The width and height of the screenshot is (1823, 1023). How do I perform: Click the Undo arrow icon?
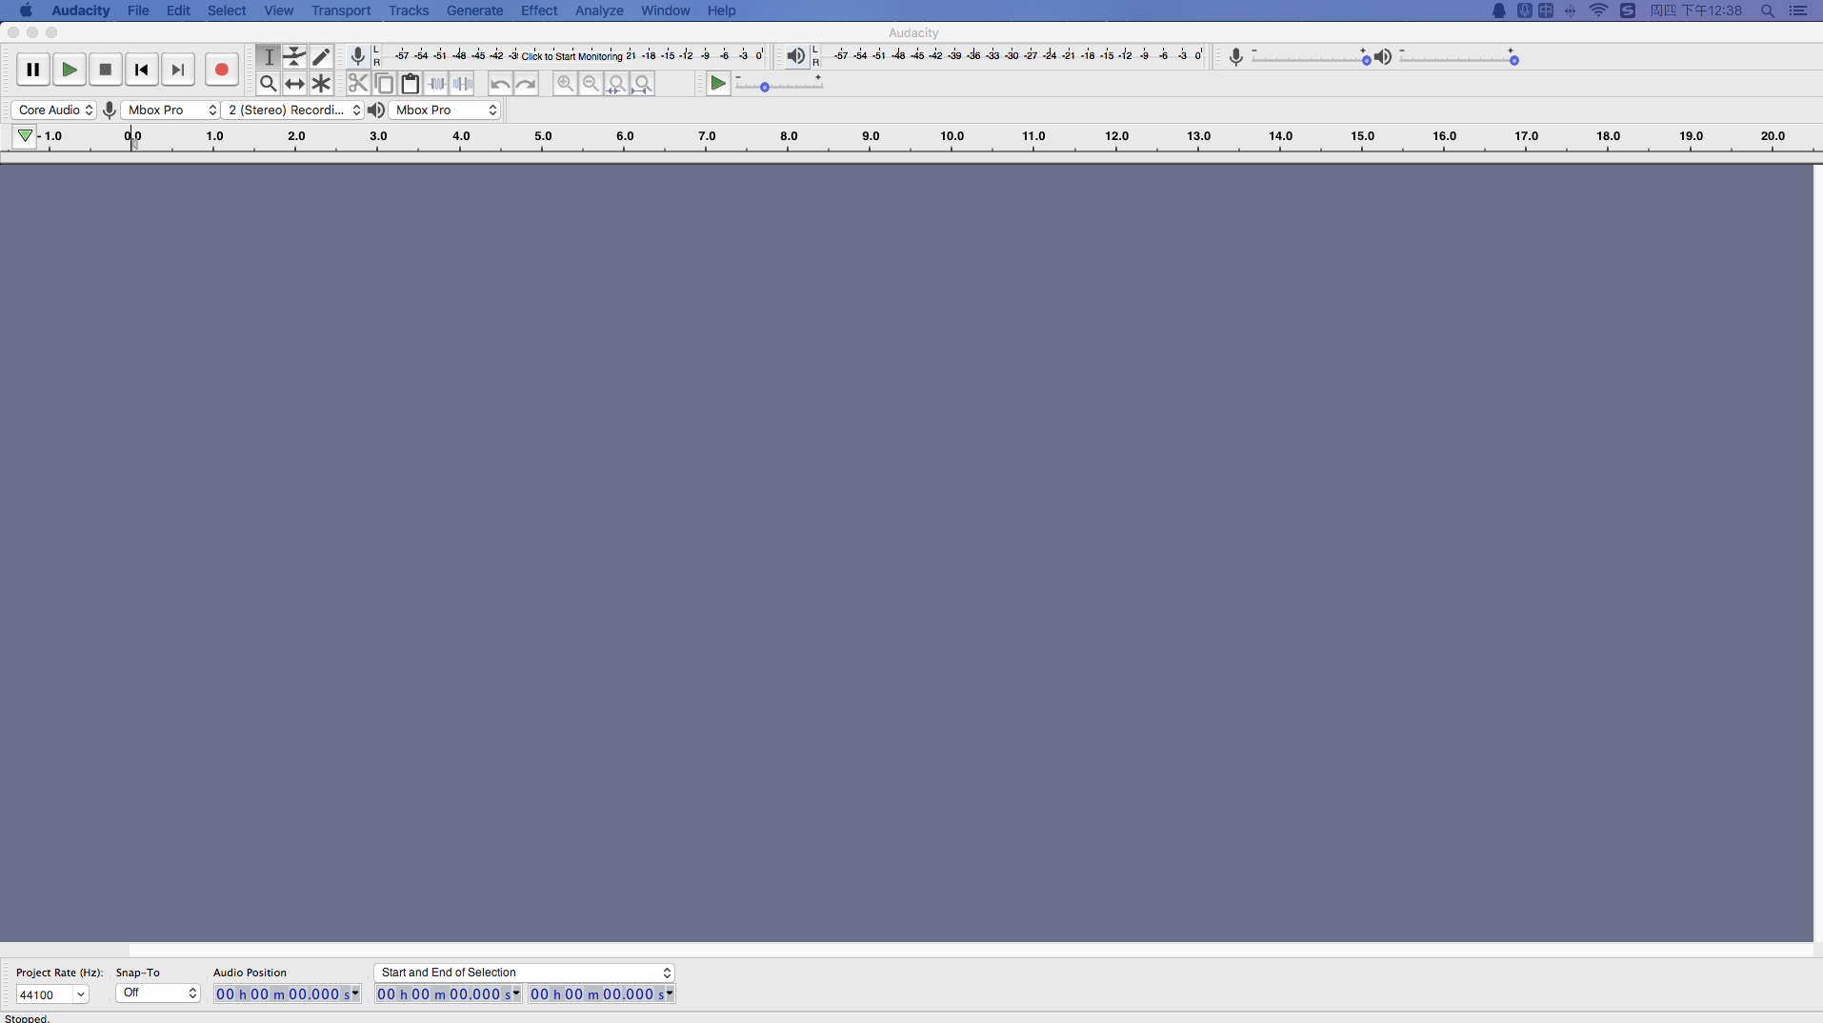500,84
